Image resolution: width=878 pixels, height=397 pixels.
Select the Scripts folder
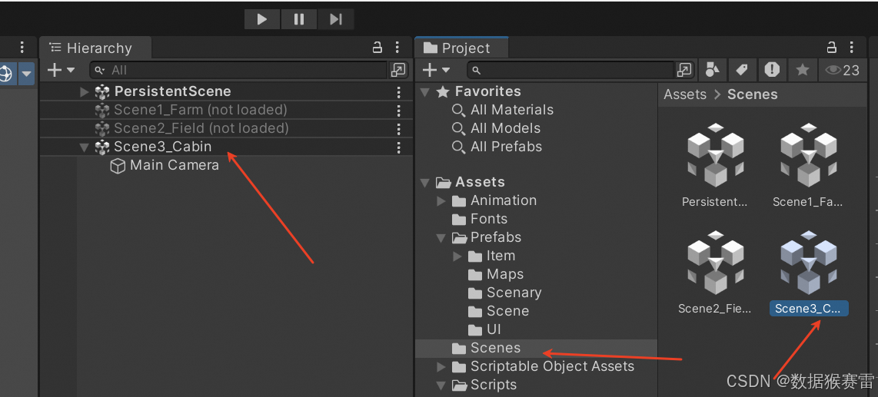tap(494, 385)
